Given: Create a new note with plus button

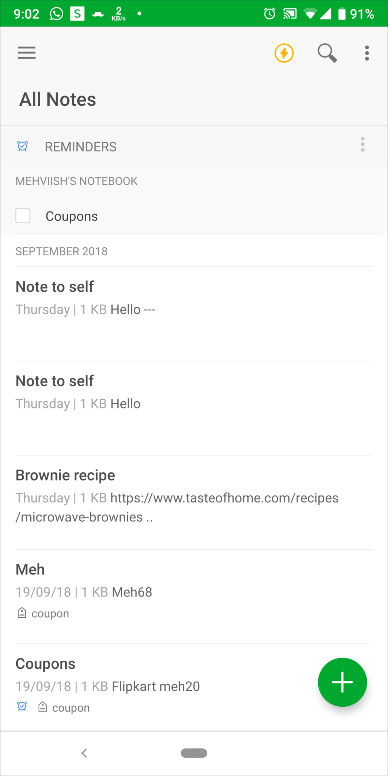Looking at the screenshot, I should (x=342, y=682).
